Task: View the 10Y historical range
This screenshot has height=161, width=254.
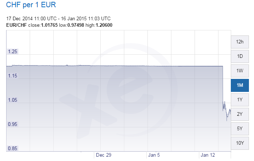Action: click(x=240, y=143)
